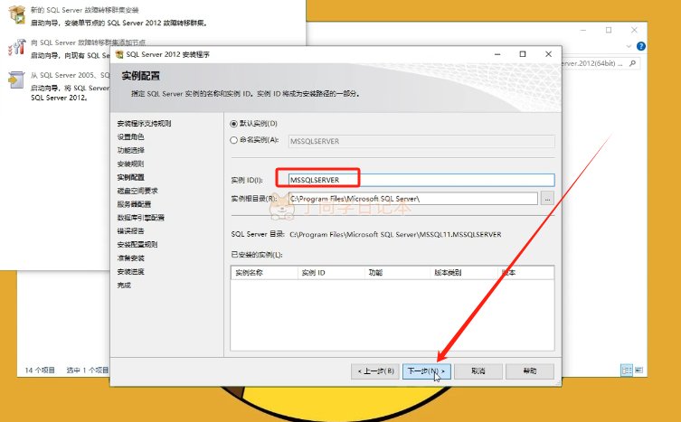Click the search magnifier icon in Explorer
The image size is (681, 422).
pyautogui.click(x=632, y=63)
